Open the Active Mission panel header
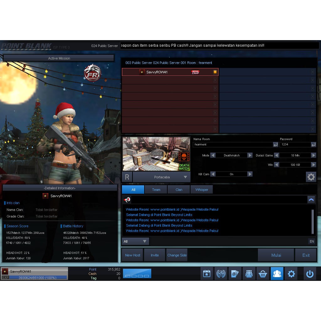 [59, 58]
